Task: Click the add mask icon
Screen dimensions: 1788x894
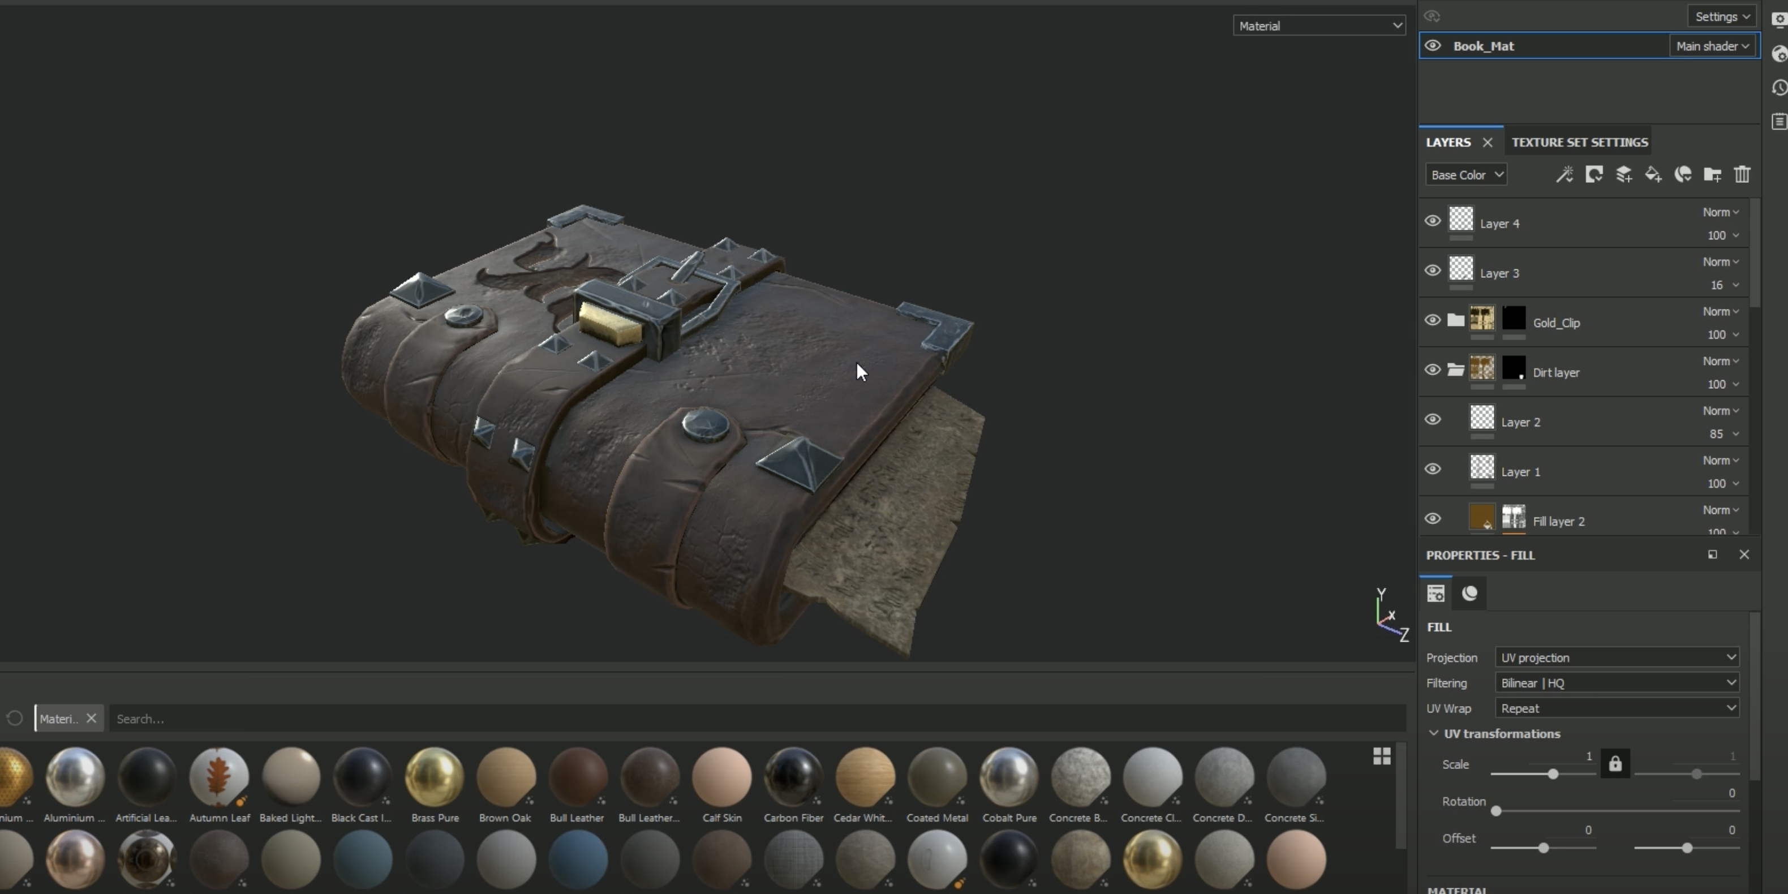Action: (1594, 174)
